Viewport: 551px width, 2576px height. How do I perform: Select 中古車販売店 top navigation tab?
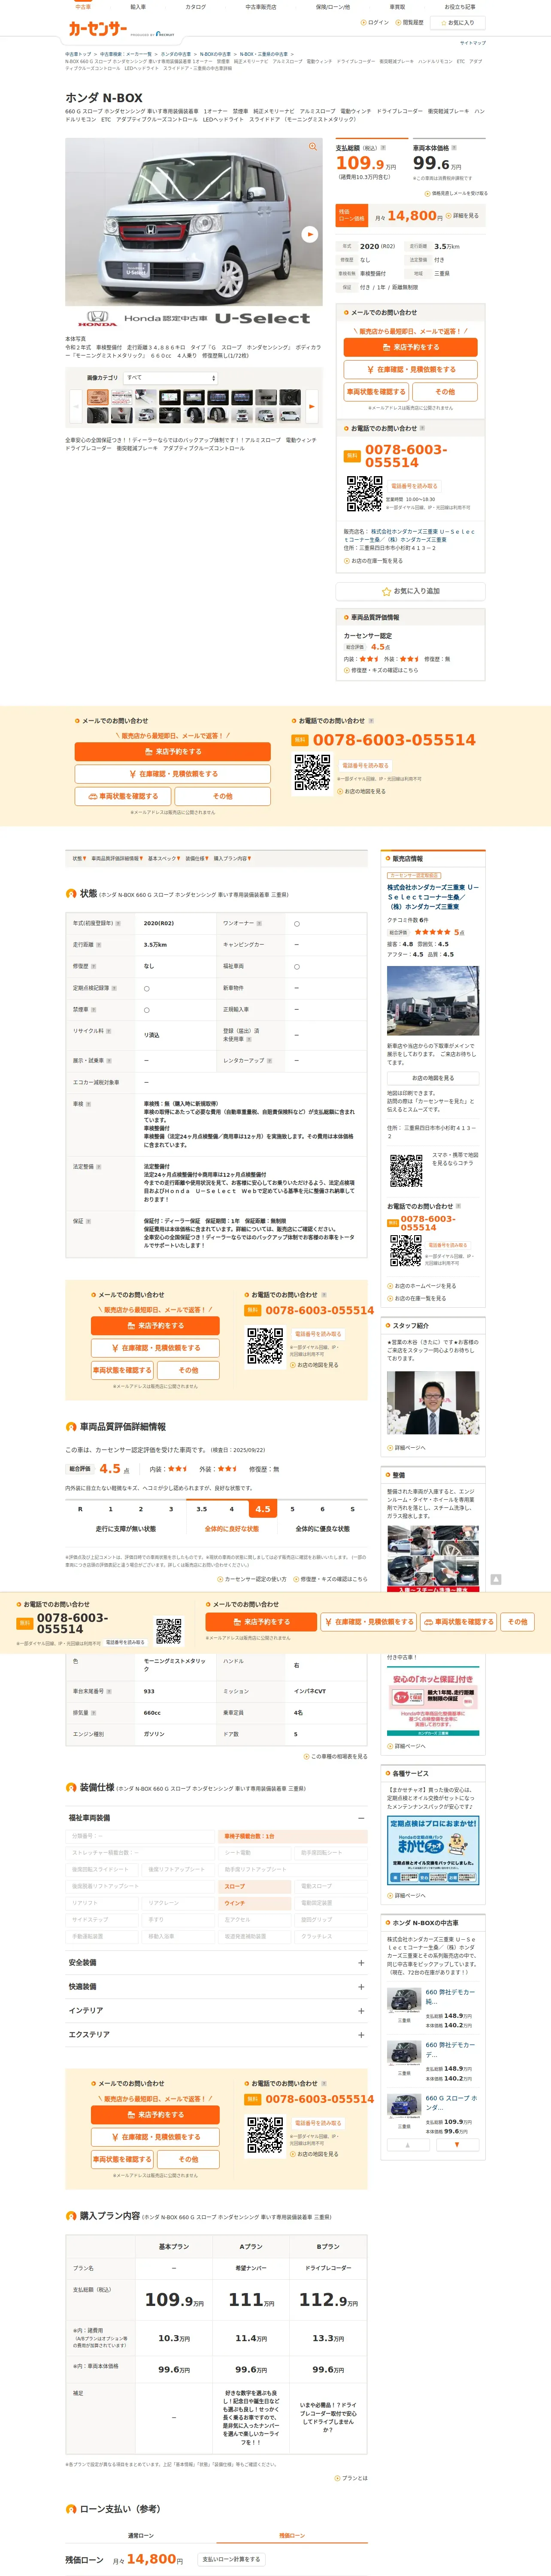(x=261, y=7)
